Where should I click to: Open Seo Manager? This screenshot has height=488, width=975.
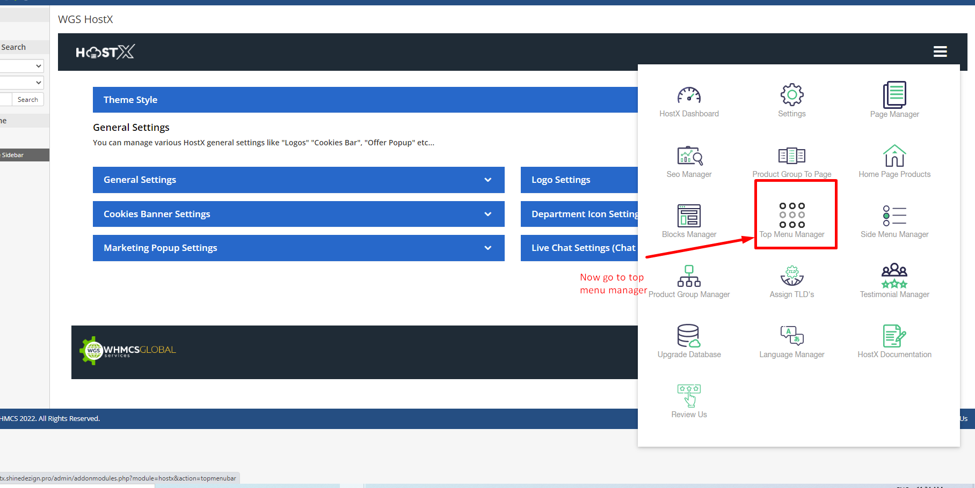pos(689,157)
